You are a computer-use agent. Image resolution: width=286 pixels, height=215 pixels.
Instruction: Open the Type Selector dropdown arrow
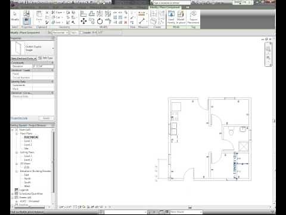click(53, 48)
